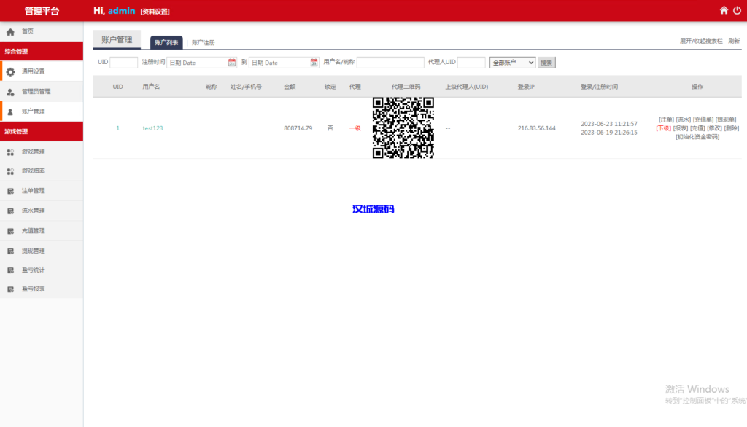This screenshot has width=747, height=427.
Task: Open 全部账户 account filter dropdown
Action: (x=512, y=62)
